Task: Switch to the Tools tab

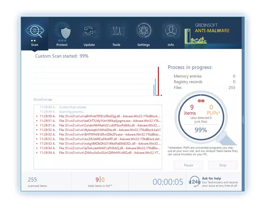Action: (116, 35)
